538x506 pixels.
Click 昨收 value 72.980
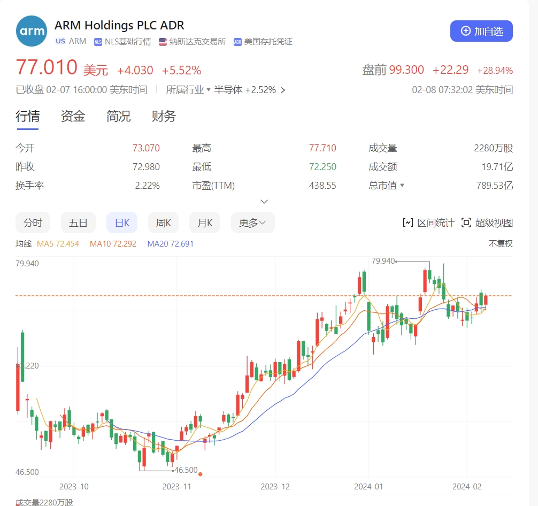[x=146, y=167]
